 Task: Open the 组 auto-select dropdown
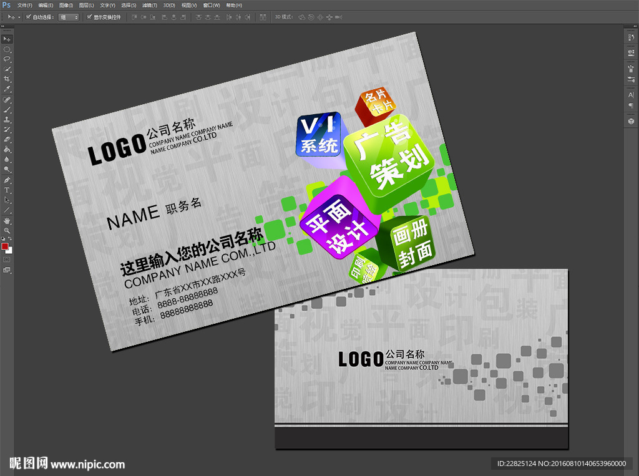(x=69, y=17)
